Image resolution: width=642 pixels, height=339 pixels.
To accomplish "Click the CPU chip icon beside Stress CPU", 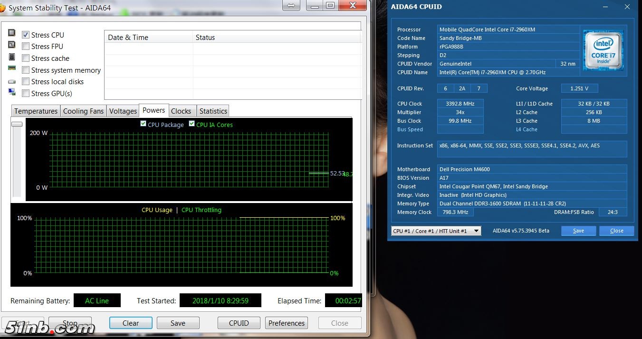I will [12, 33].
